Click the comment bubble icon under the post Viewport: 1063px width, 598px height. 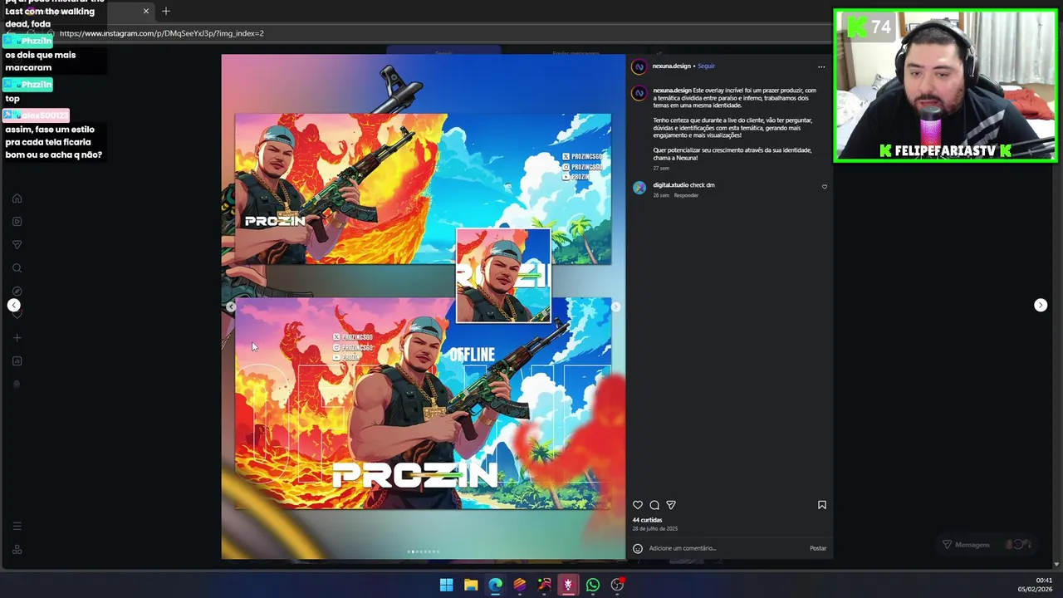click(x=654, y=505)
